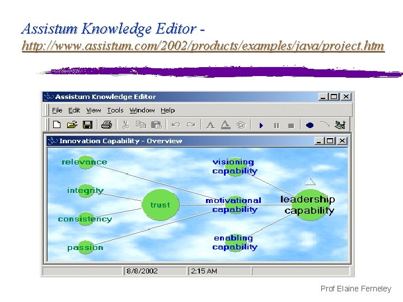The image size is (403, 302).
Task: Select the add node circle tool
Action: pyautogui.click(x=310, y=125)
